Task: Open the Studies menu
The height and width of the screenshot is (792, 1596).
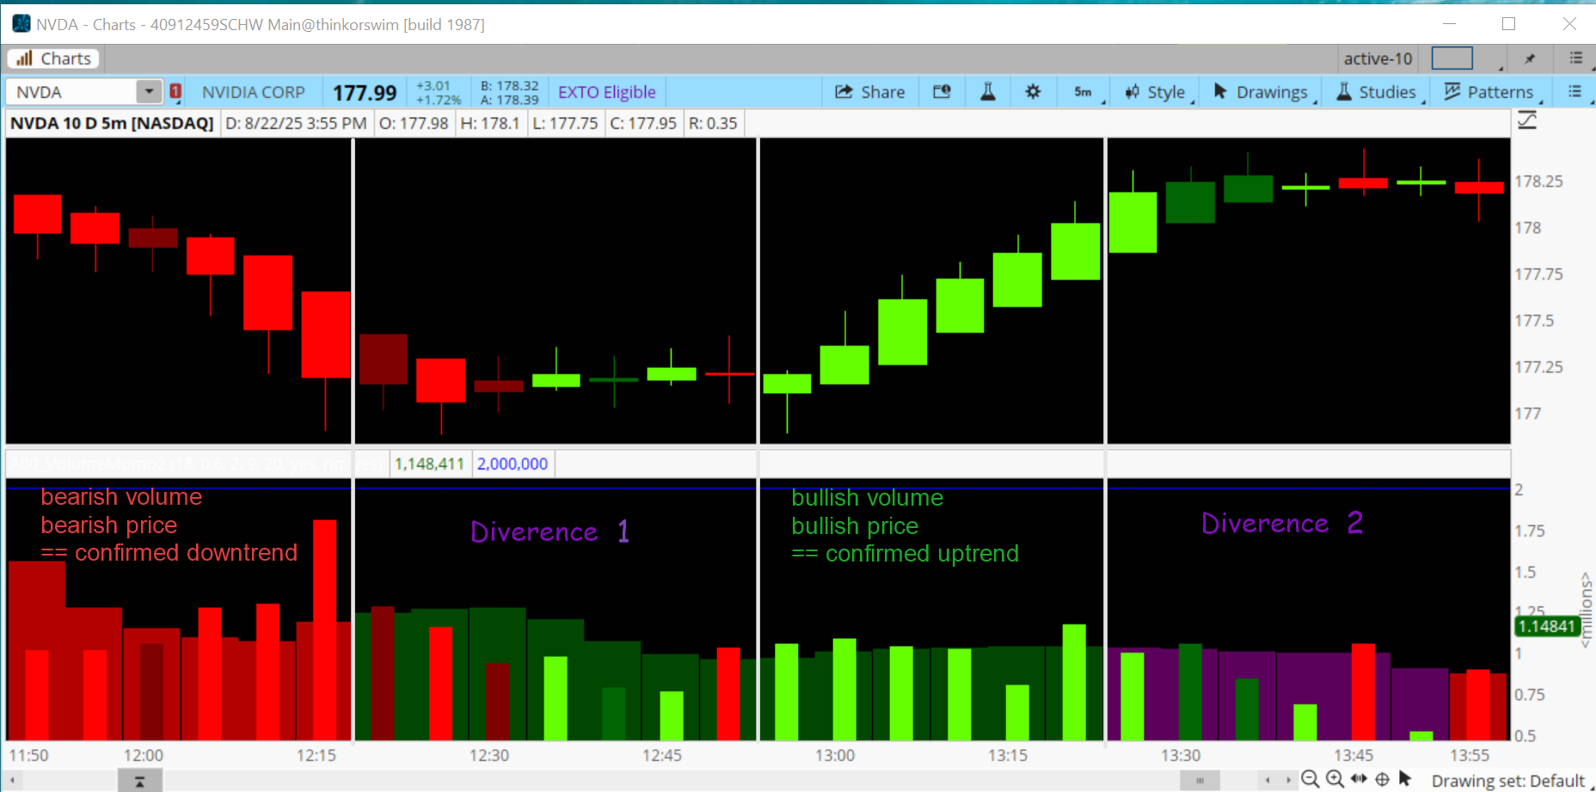Action: coord(1379,92)
